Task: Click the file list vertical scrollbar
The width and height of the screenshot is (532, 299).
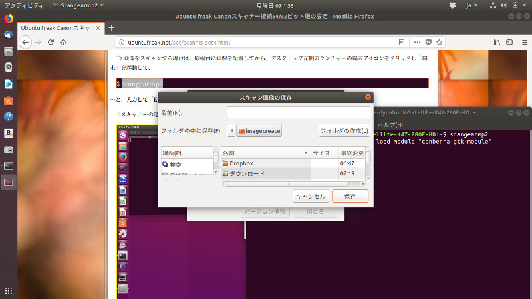Action: [368, 157]
